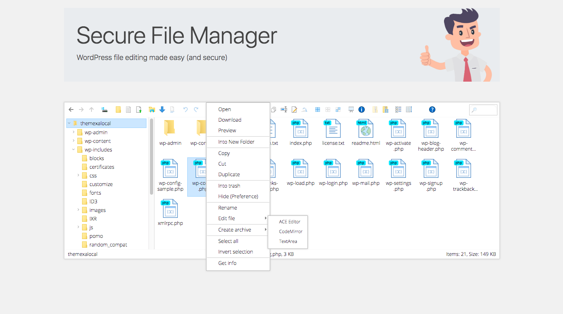The width and height of the screenshot is (563, 314).
Task: Pick TextArea from the submenu
Action: click(x=288, y=241)
